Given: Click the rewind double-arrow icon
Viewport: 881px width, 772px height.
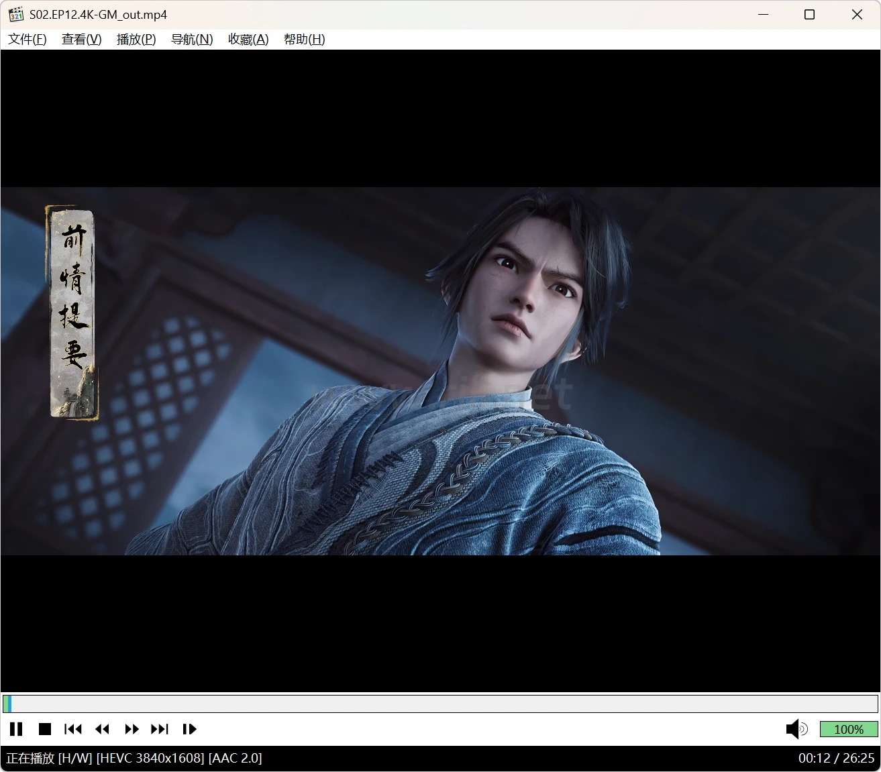Looking at the screenshot, I should (102, 729).
